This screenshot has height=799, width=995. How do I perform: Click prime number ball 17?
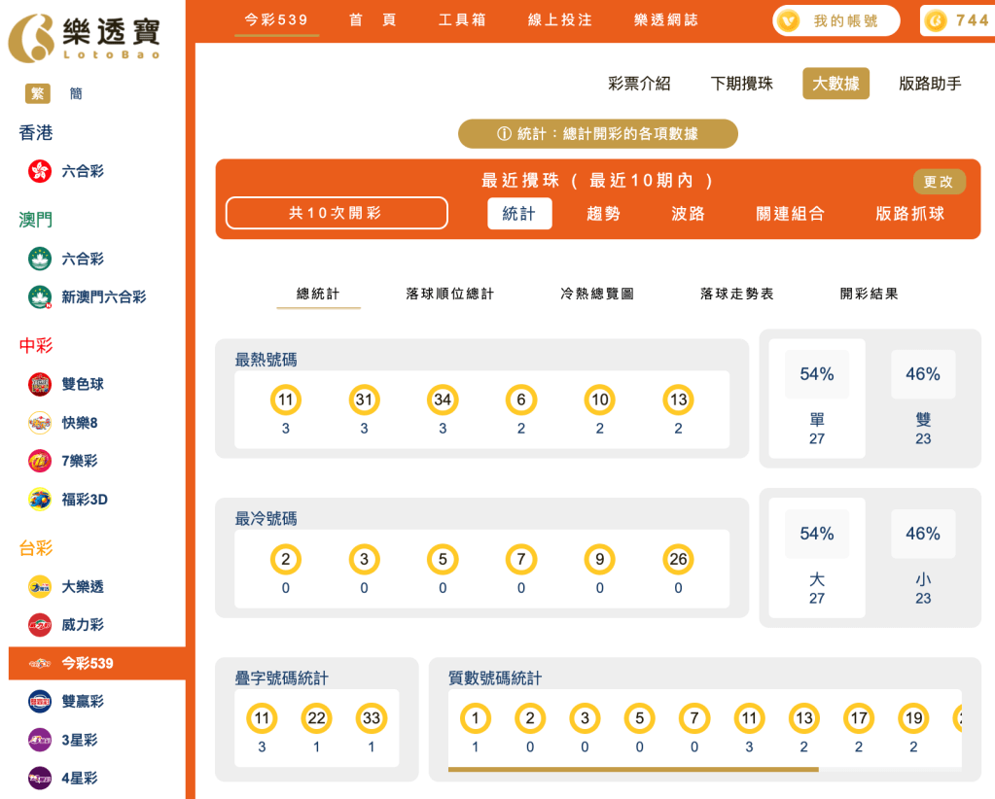[x=859, y=718]
